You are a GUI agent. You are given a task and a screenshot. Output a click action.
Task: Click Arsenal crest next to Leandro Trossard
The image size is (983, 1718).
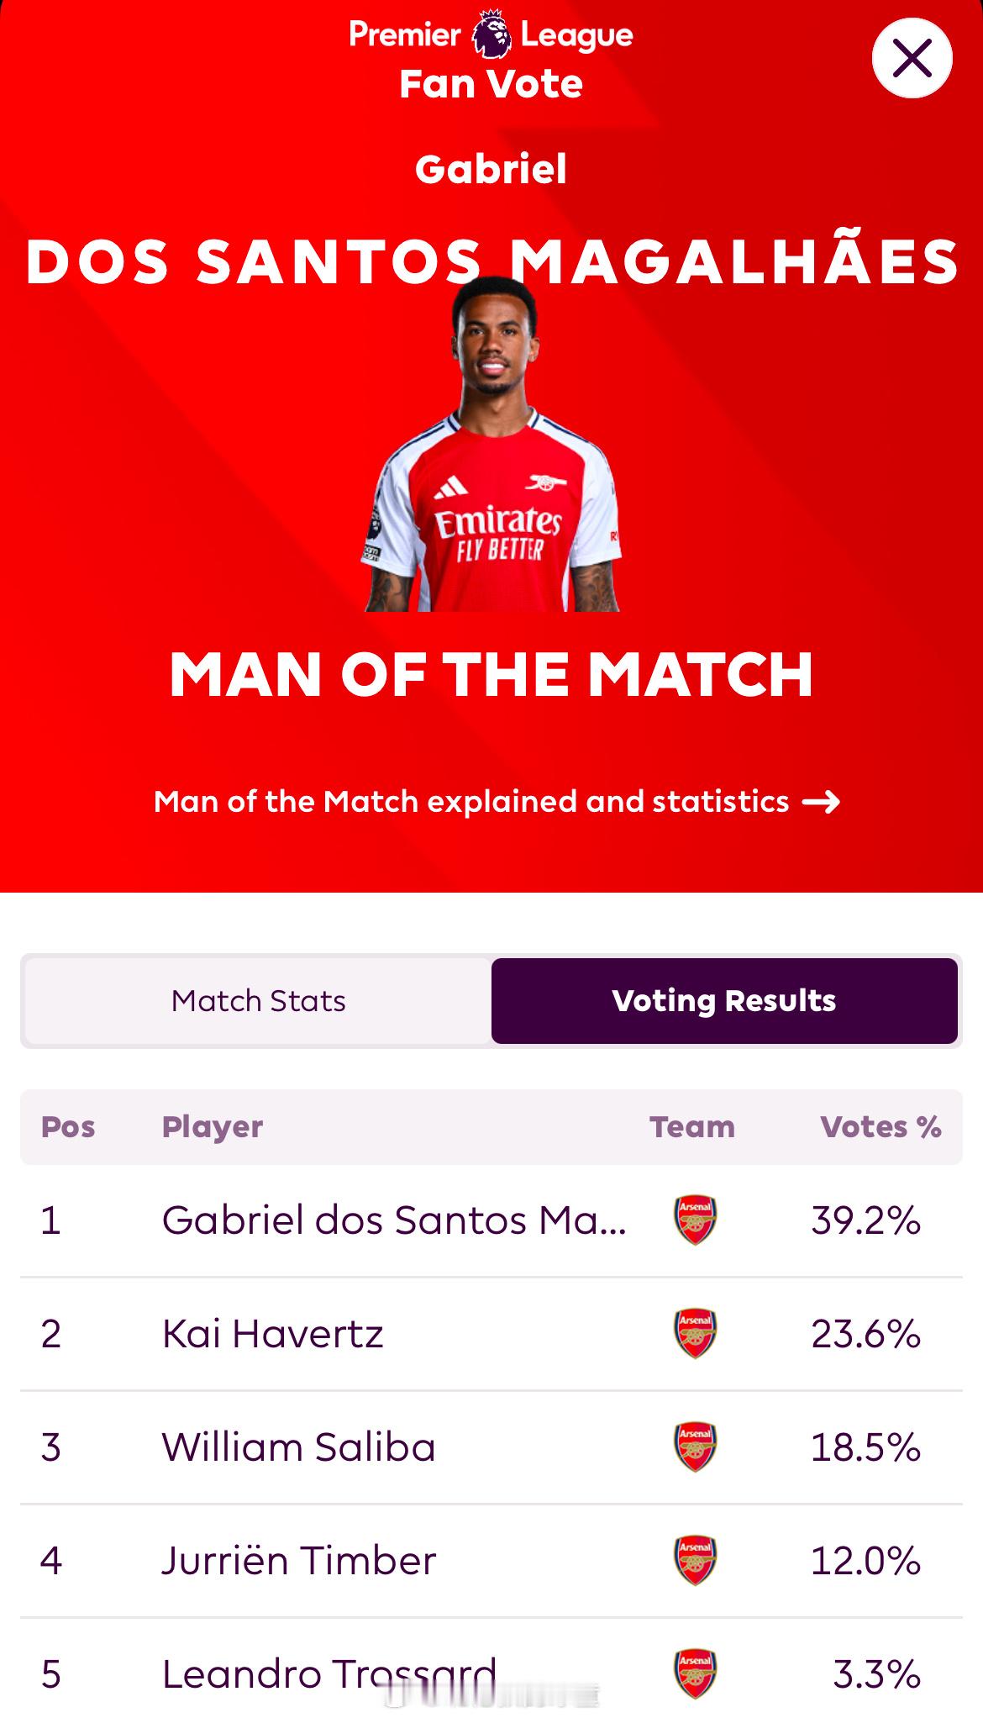tap(695, 1673)
